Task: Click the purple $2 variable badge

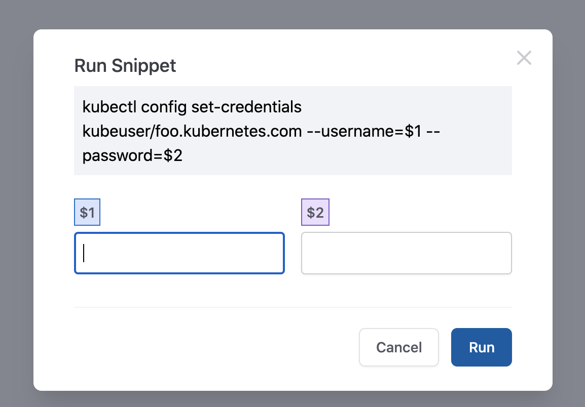Action: coord(315,212)
